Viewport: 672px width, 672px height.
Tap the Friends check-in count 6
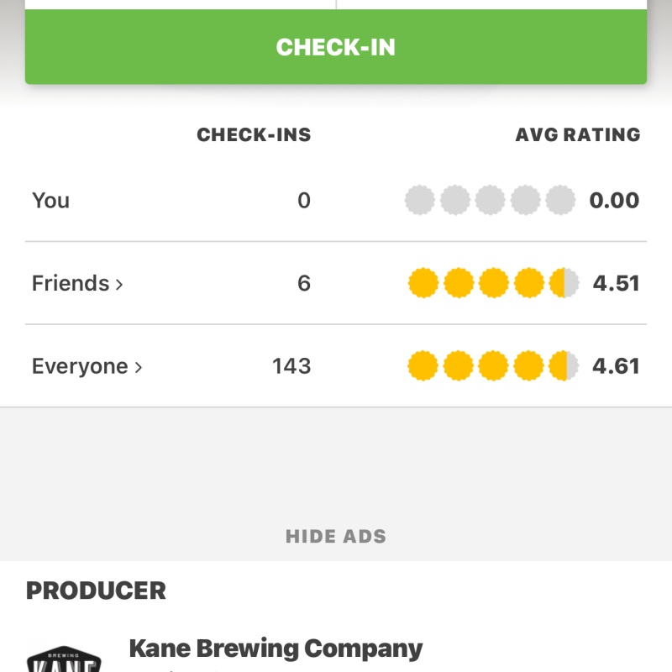coord(303,283)
